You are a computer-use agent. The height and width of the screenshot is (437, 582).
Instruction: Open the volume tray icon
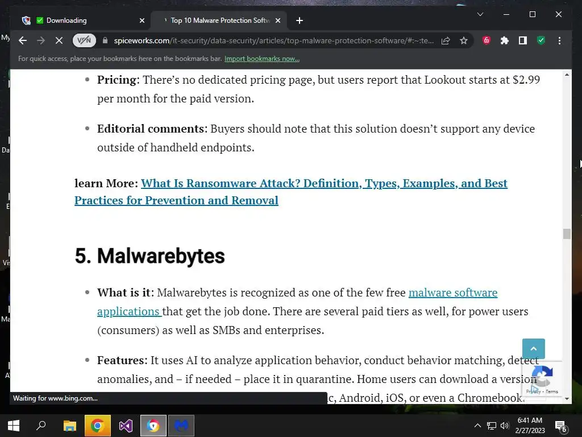(505, 426)
